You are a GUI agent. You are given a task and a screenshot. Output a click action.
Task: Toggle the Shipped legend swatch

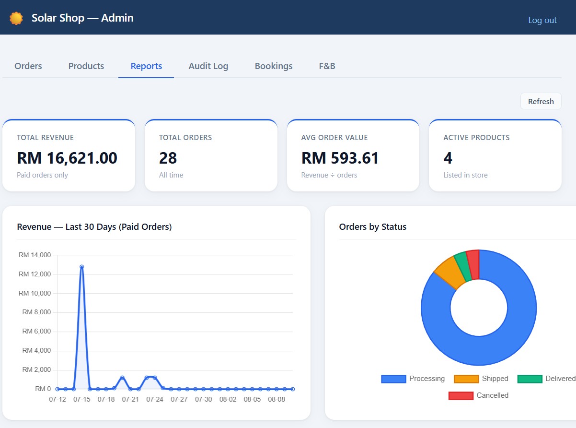tap(466, 379)
